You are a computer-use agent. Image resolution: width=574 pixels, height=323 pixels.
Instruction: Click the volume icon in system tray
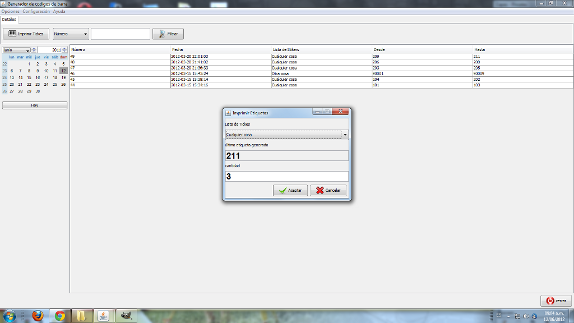tap(526, 316)
